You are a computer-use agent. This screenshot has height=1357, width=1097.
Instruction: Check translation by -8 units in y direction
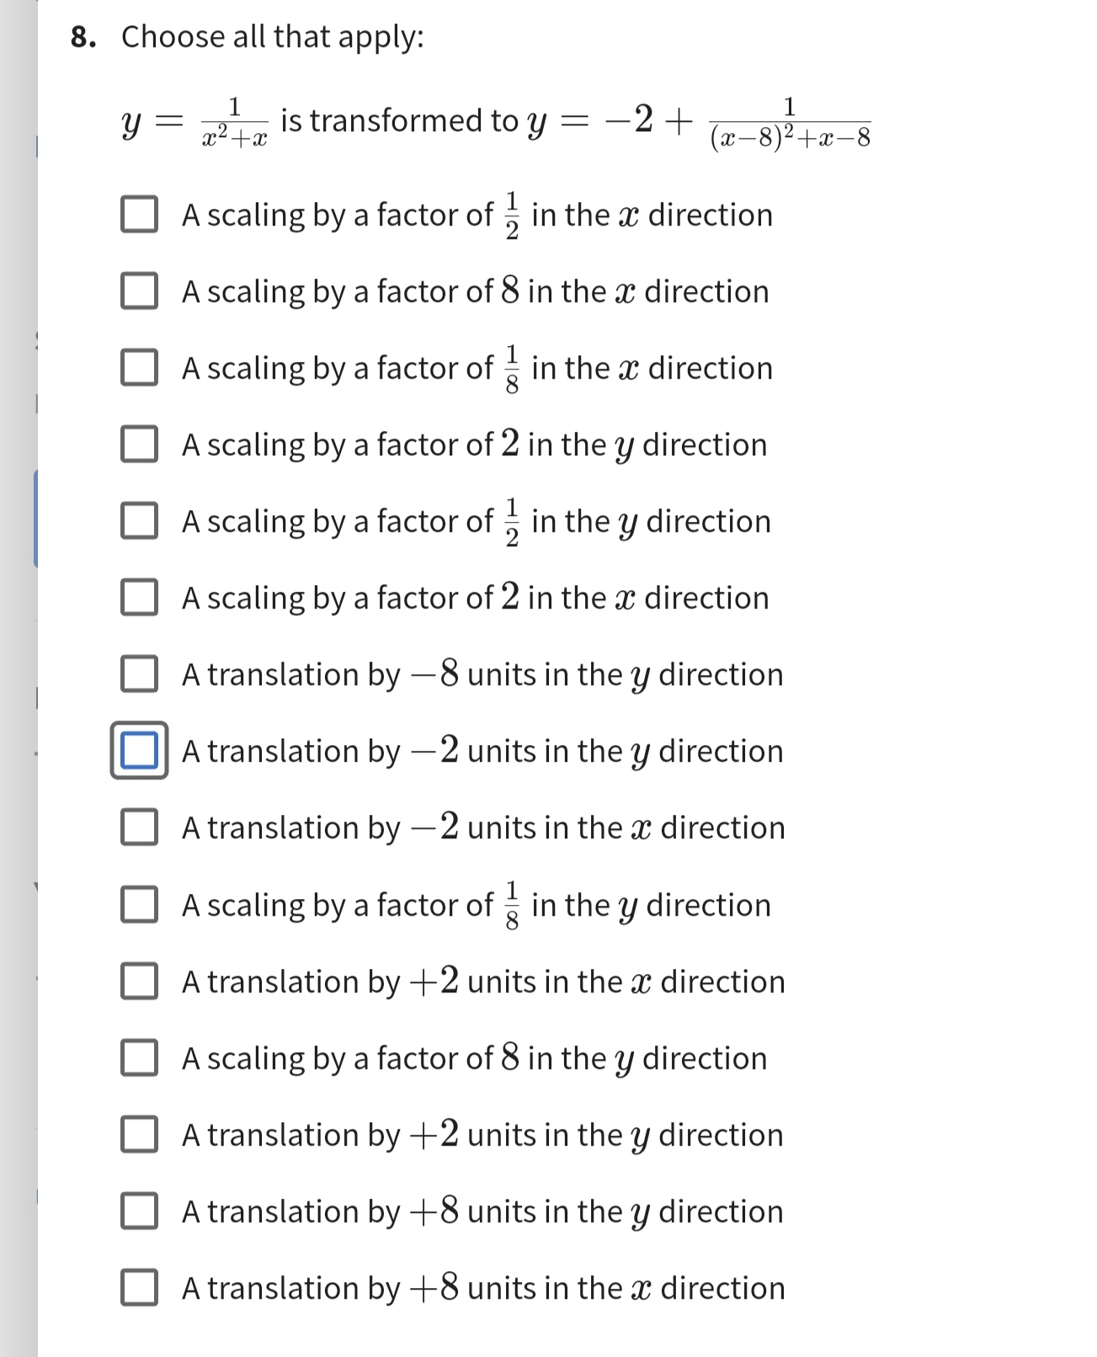pyautogui.click(x=141, y=675)
